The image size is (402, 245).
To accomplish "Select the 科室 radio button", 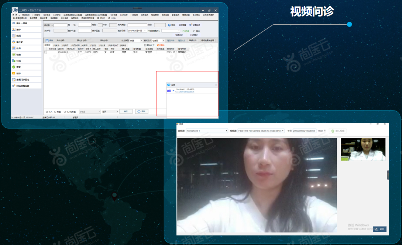I will click(55, 112).
